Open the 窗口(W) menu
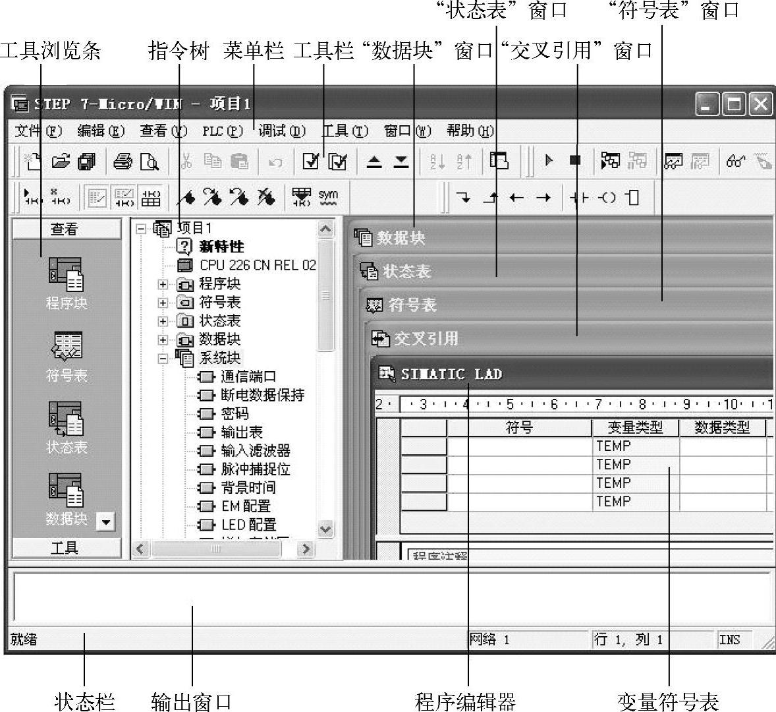 [407, 131]
